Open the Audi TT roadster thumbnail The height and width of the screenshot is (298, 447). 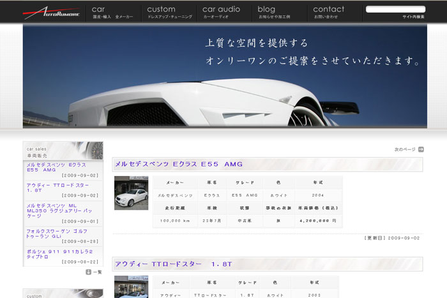(x=131, y=287)
